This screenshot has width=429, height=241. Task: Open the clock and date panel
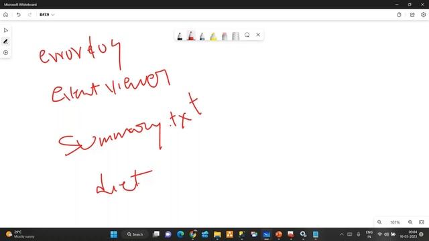[408, 234]
